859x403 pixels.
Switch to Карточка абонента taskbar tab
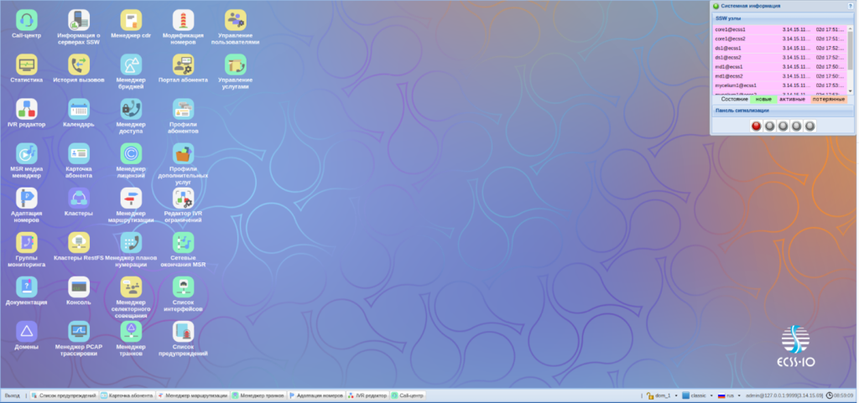127,395
